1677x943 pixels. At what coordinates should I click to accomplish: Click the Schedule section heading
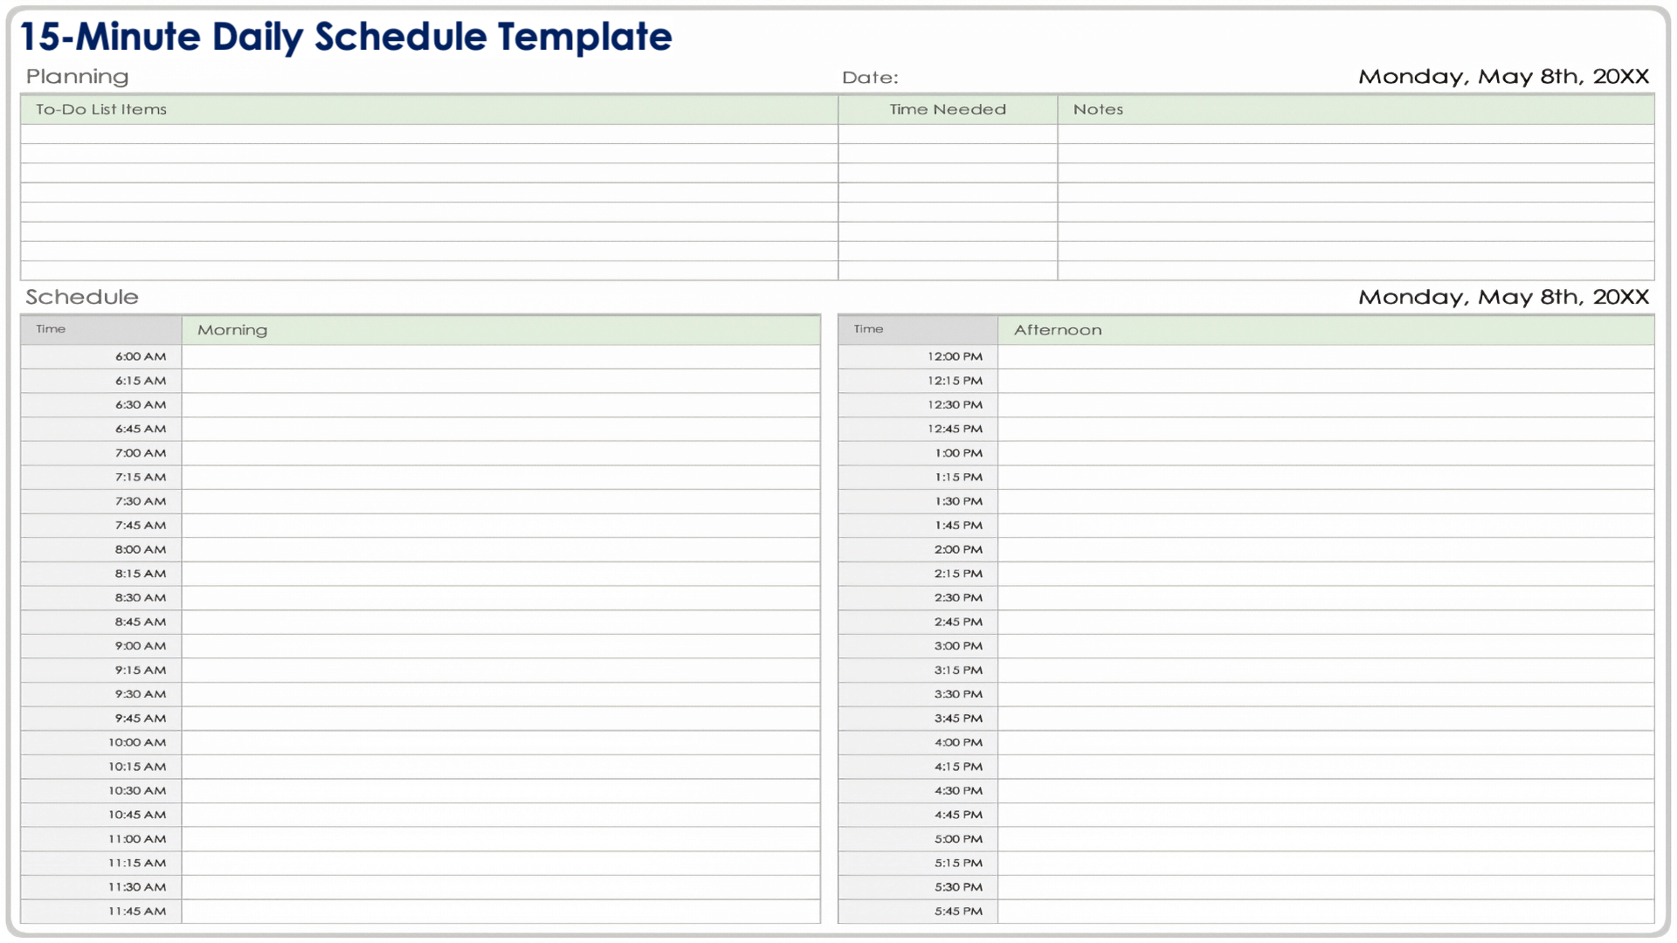coord(82,297)
